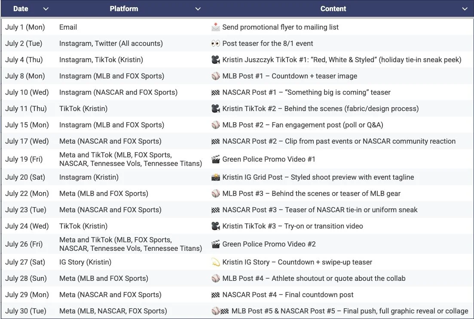Click baseball emoji beside MLB Post #3
474x319 pixels.
[x=216, y=193]
